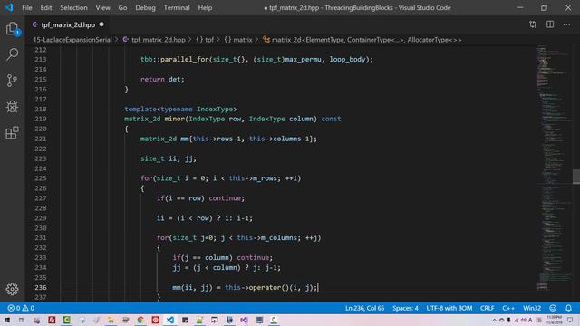580x326 pixels.
Task: Click the Open Changes icon in editor toolbar
Action: click(x=533, y=24)
